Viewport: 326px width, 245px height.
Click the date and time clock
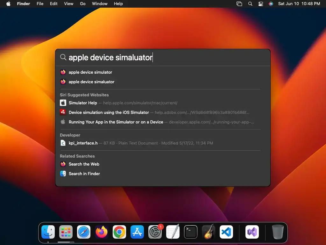(x=299, y=4)
